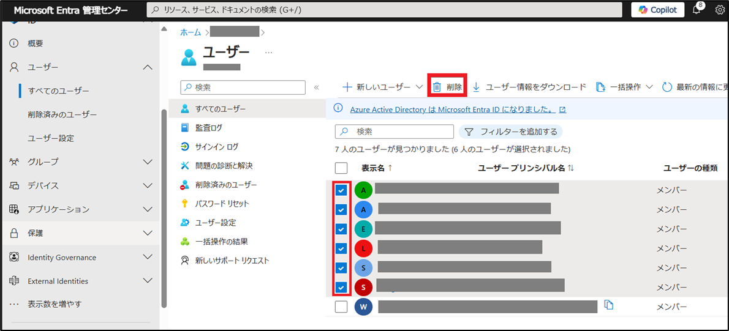Image resolution: width=729 pixels, height=331 pixels.
Task: Open the ellipsis menu beside ユーザー title
Action: (269, 53)
